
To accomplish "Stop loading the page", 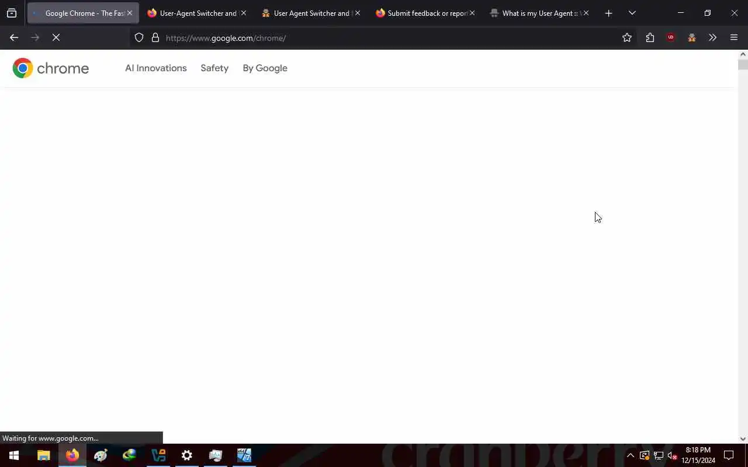I will 56,37.
